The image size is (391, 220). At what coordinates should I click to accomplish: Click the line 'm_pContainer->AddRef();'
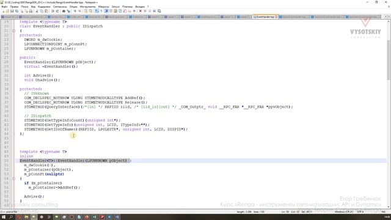[x=54, y=188]
